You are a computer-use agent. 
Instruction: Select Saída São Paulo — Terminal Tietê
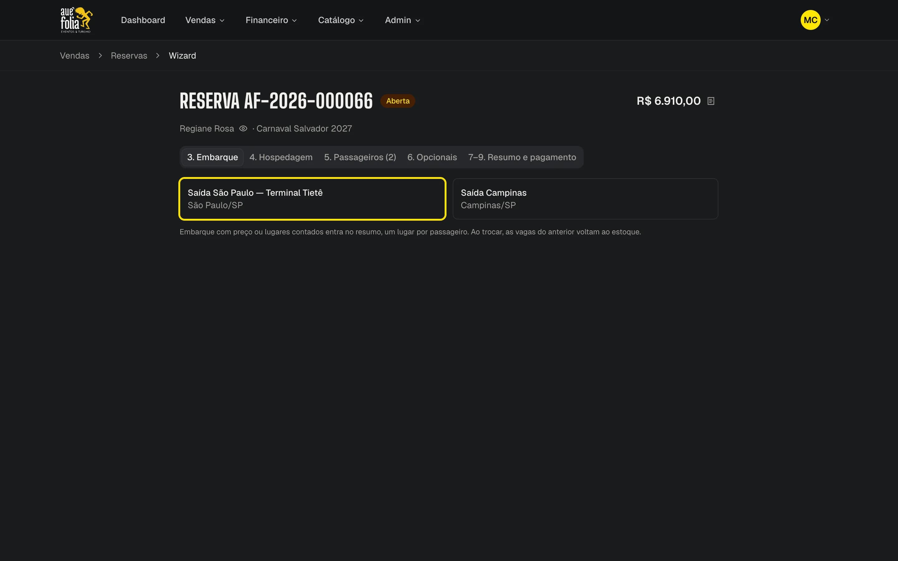tap(312, 199)
